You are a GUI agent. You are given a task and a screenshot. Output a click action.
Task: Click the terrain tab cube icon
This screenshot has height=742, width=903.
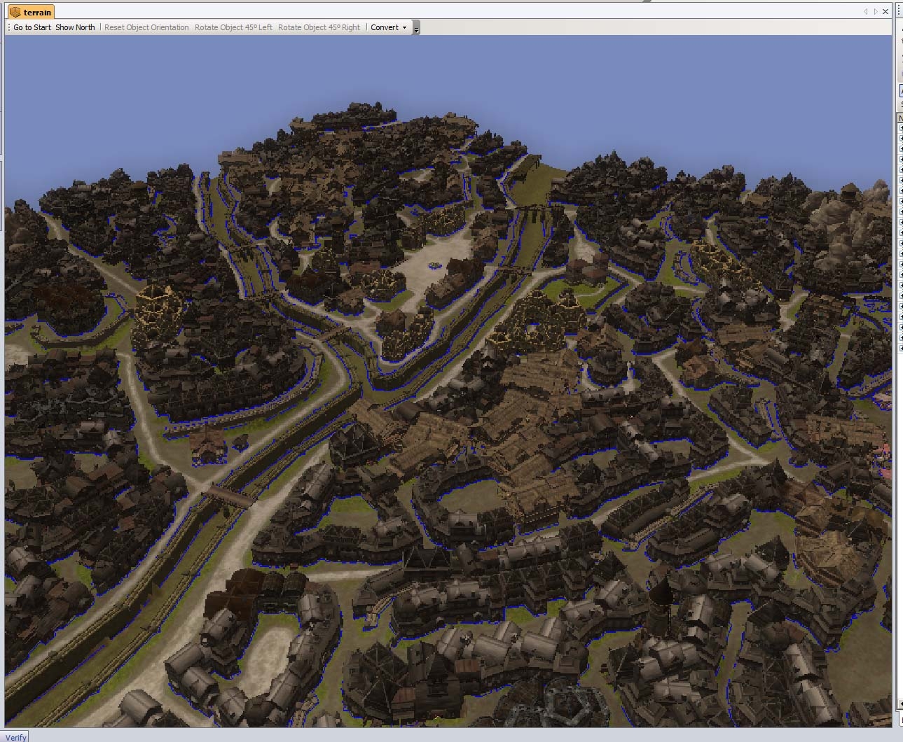15,12
